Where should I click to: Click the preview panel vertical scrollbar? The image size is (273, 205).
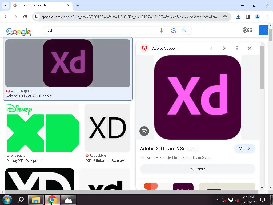[262, 68]
